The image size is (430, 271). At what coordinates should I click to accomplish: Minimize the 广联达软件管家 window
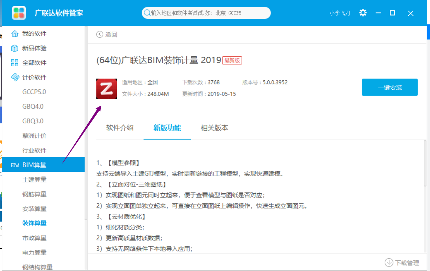point(378,13)
